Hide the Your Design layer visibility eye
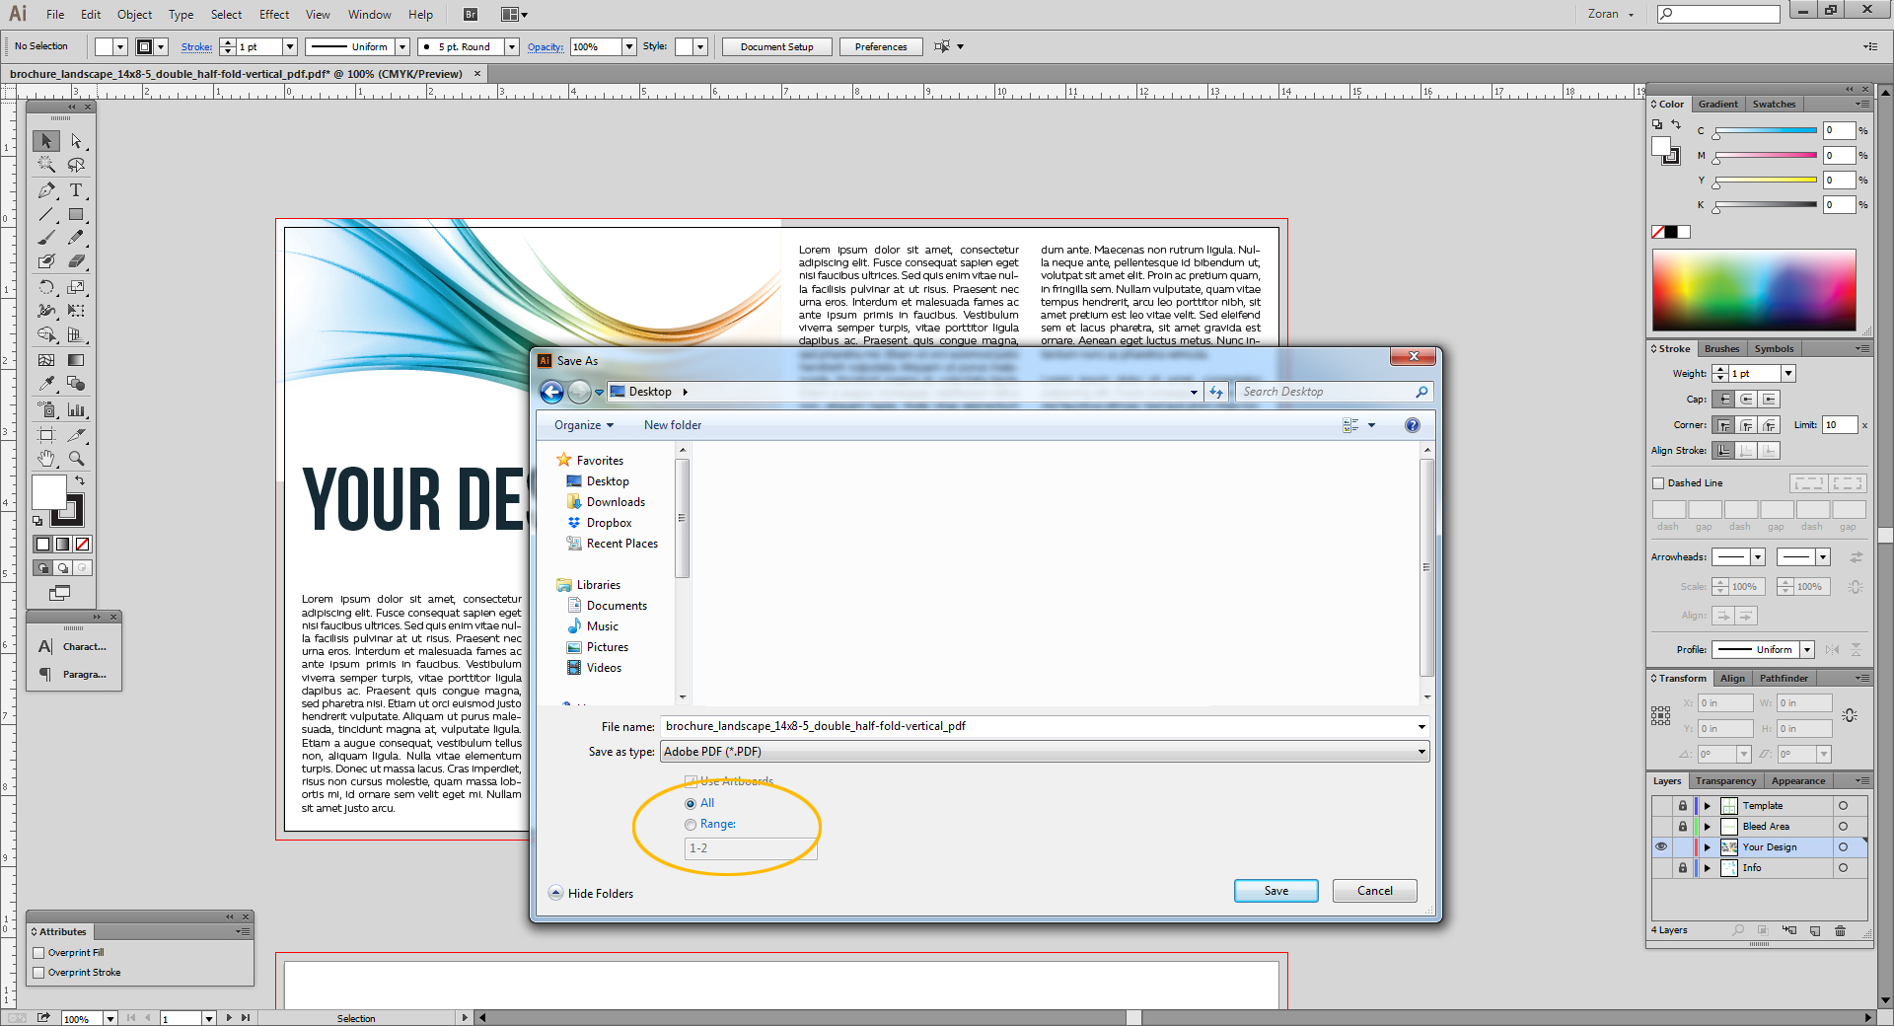 click(x=1661, y=846)
